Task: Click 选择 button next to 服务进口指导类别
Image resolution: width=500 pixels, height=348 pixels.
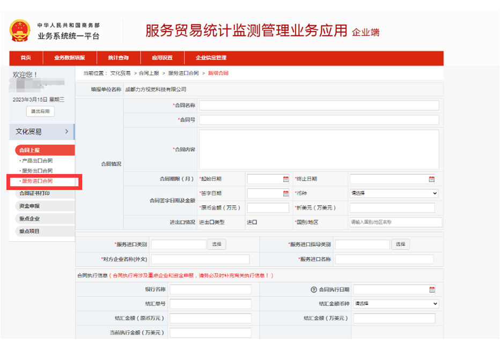Action: point(400,244)
